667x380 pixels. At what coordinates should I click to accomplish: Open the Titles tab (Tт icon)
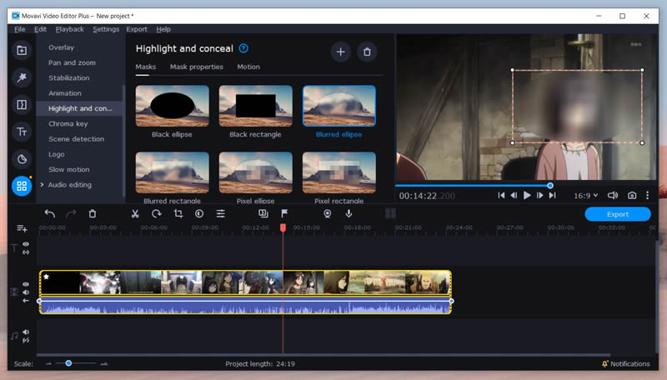tap(22, 132)
